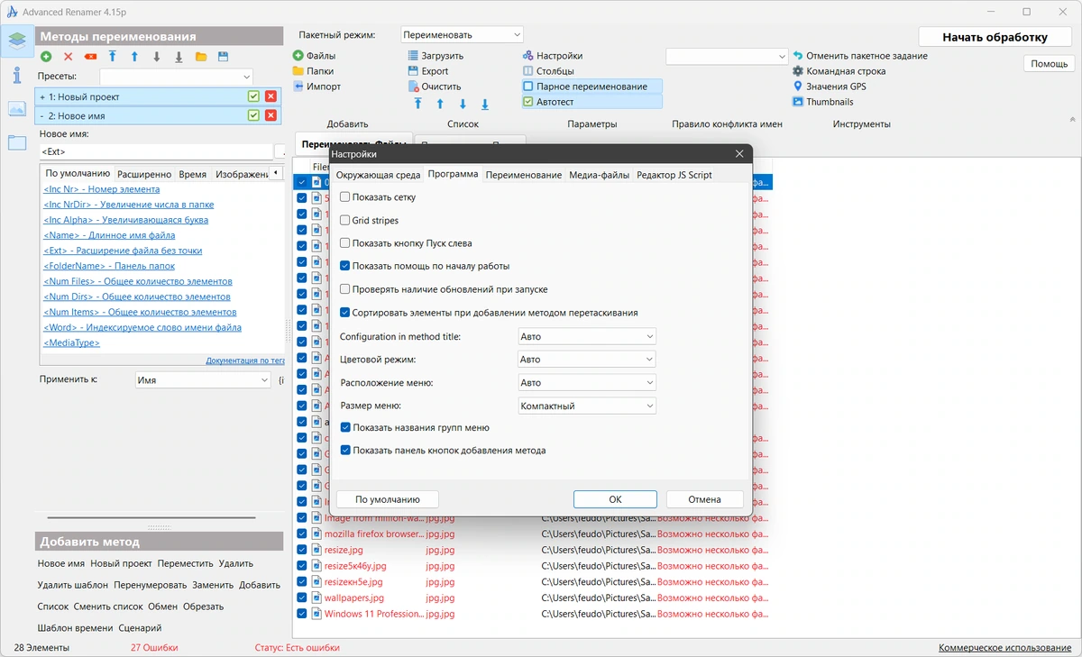Select Время tag tab
The image size is (1082, 657).
point(193,174)
